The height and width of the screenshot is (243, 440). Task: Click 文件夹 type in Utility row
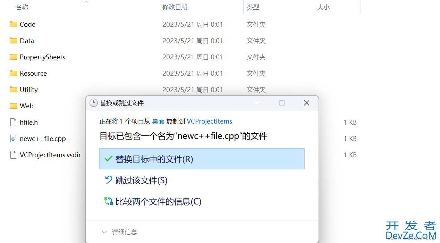pos(256,90)
